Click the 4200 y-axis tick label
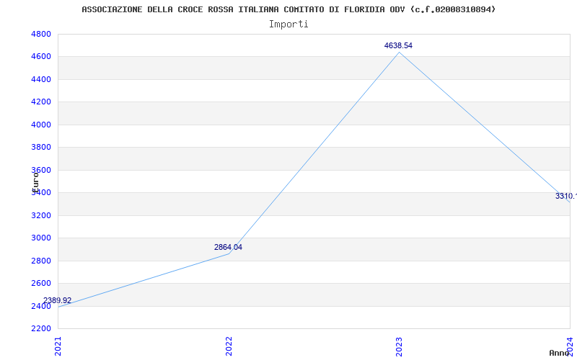This screenshot has height=360, width=577. click(41, 102)
